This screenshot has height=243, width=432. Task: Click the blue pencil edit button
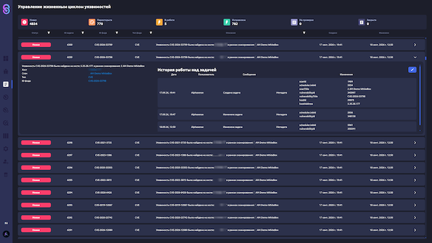pos(412,70)
